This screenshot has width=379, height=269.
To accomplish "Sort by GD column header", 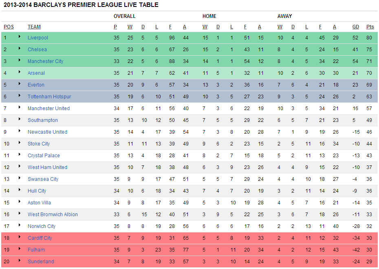I will point(356,27).
